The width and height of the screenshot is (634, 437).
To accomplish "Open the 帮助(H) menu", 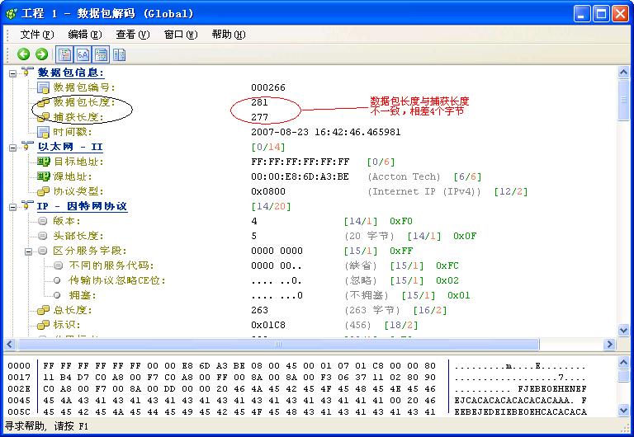I will [x=228, y=35].
